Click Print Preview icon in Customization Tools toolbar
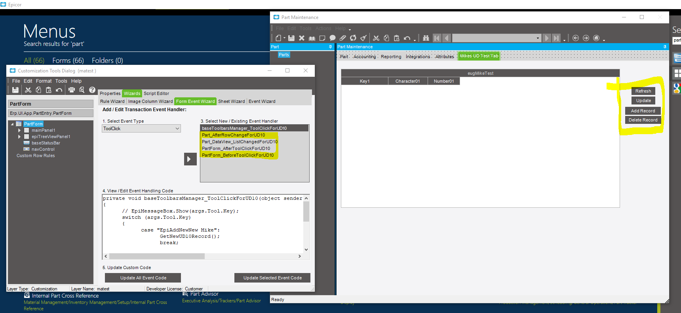This screenshot has width=681, height=313. (x=82, y=90)
